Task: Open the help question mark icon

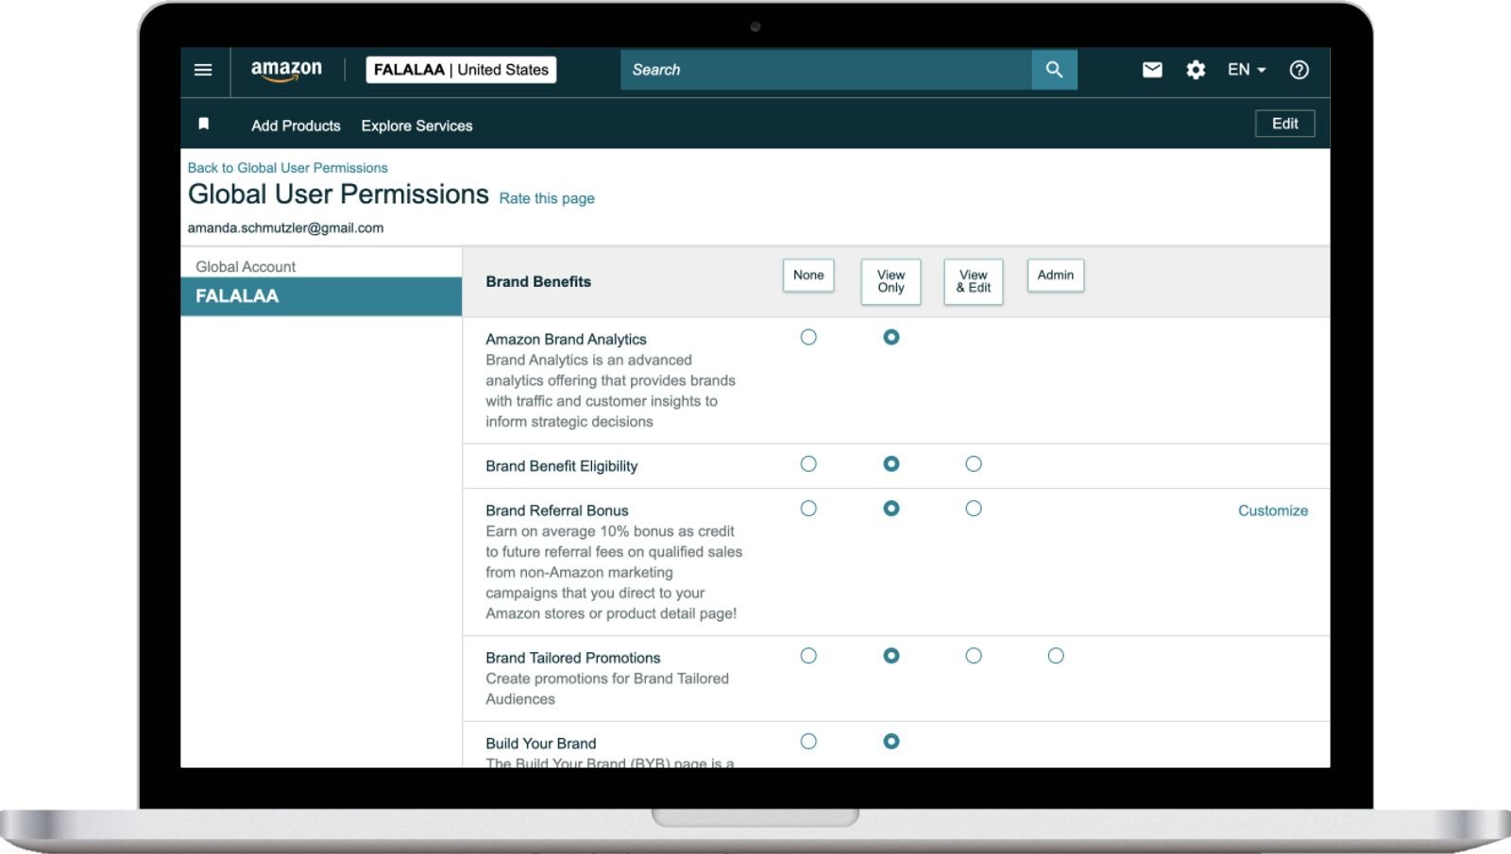Action: pyautogui.click(x=1299, y=70)
